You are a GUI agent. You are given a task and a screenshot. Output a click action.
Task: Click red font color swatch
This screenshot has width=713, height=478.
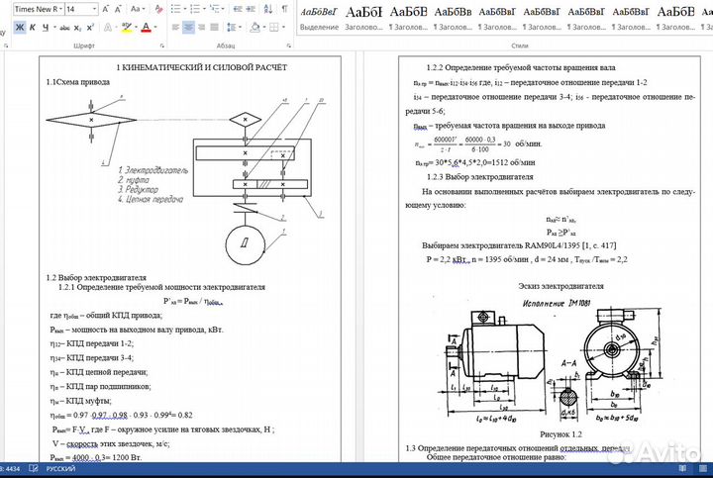[145, 27]
